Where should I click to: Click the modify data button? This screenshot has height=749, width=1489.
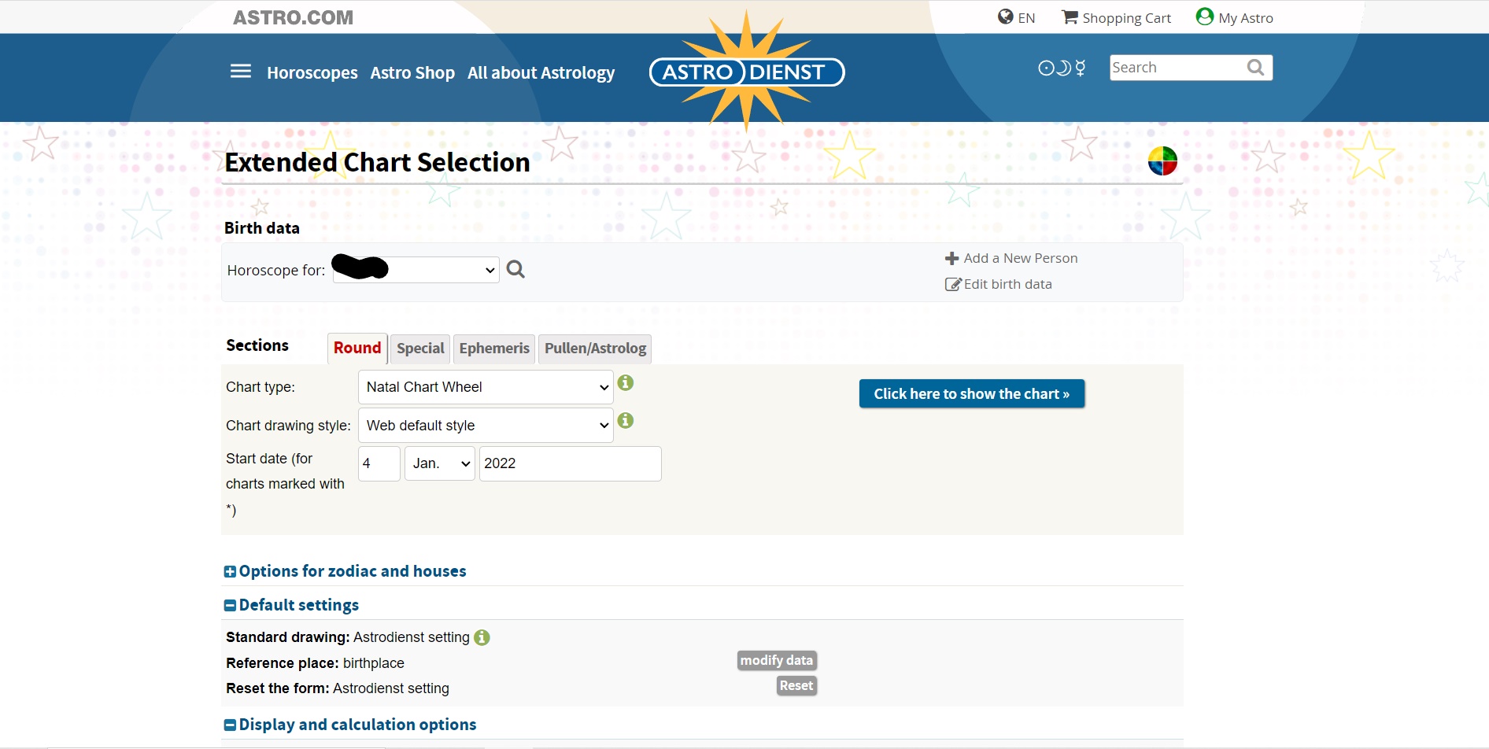click(x=777, y=660)
